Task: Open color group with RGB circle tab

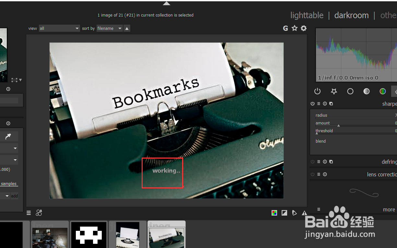Action: point(383,91)
